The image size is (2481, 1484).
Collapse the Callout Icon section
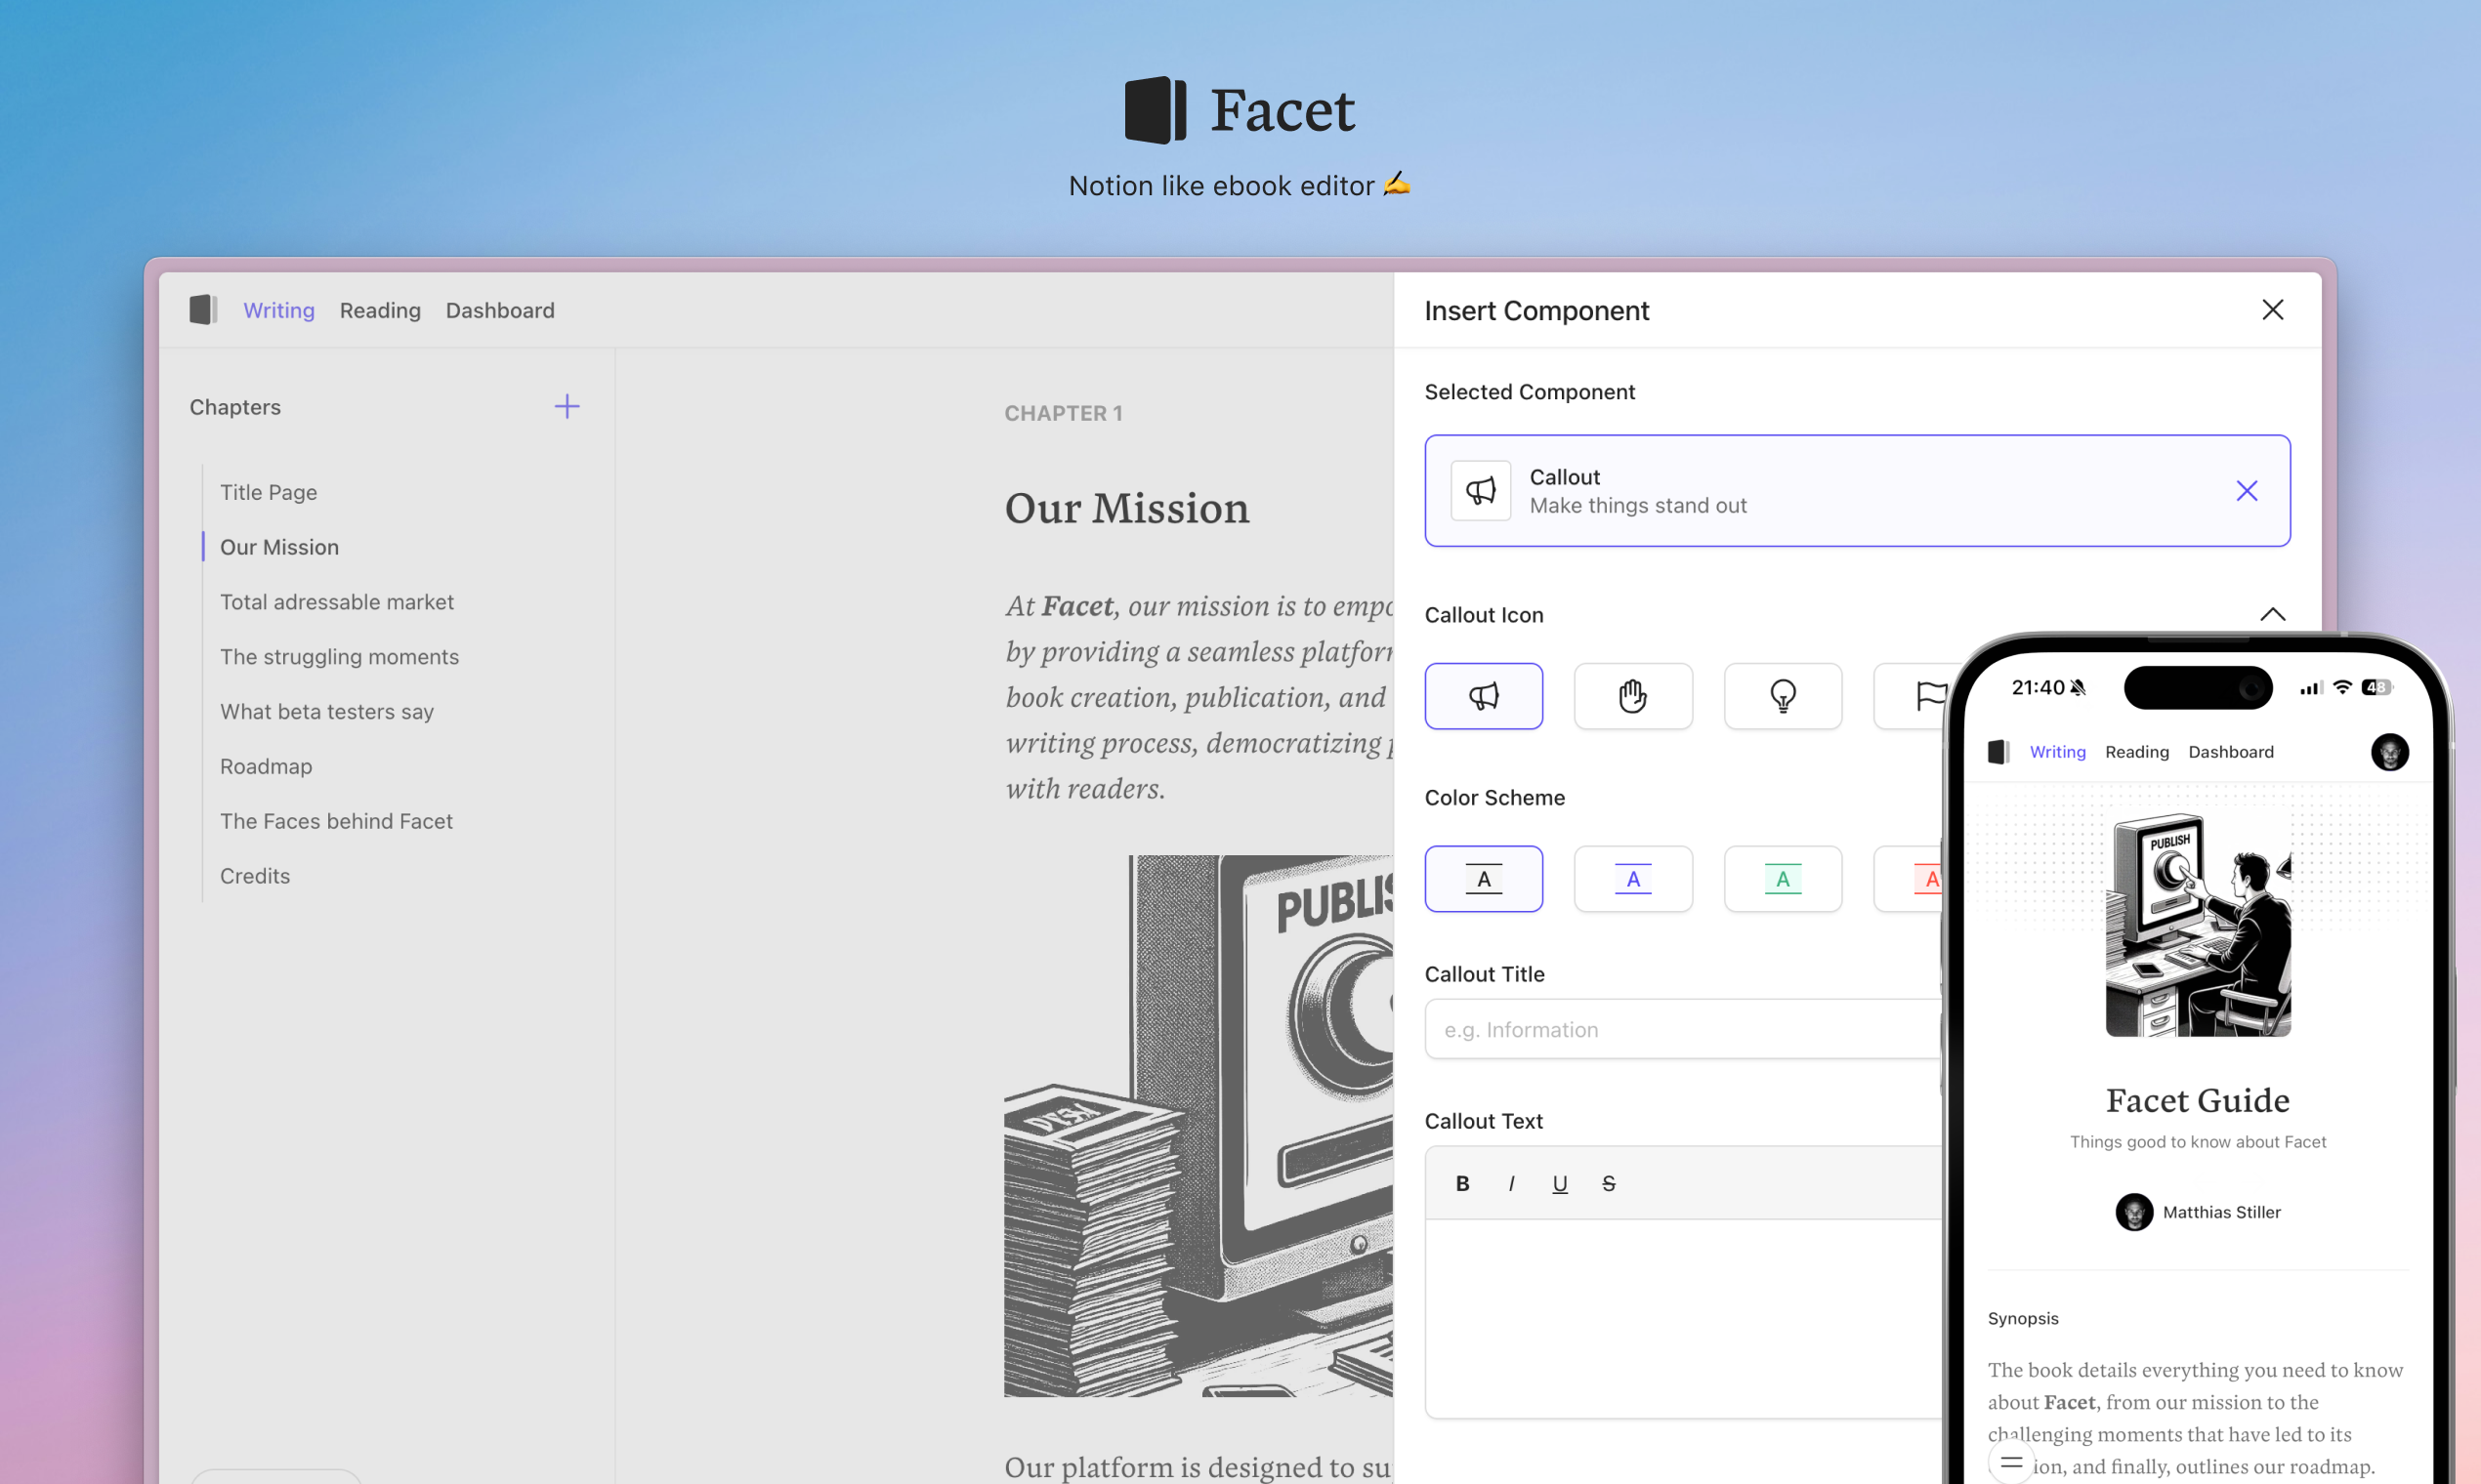[2272, 614]
